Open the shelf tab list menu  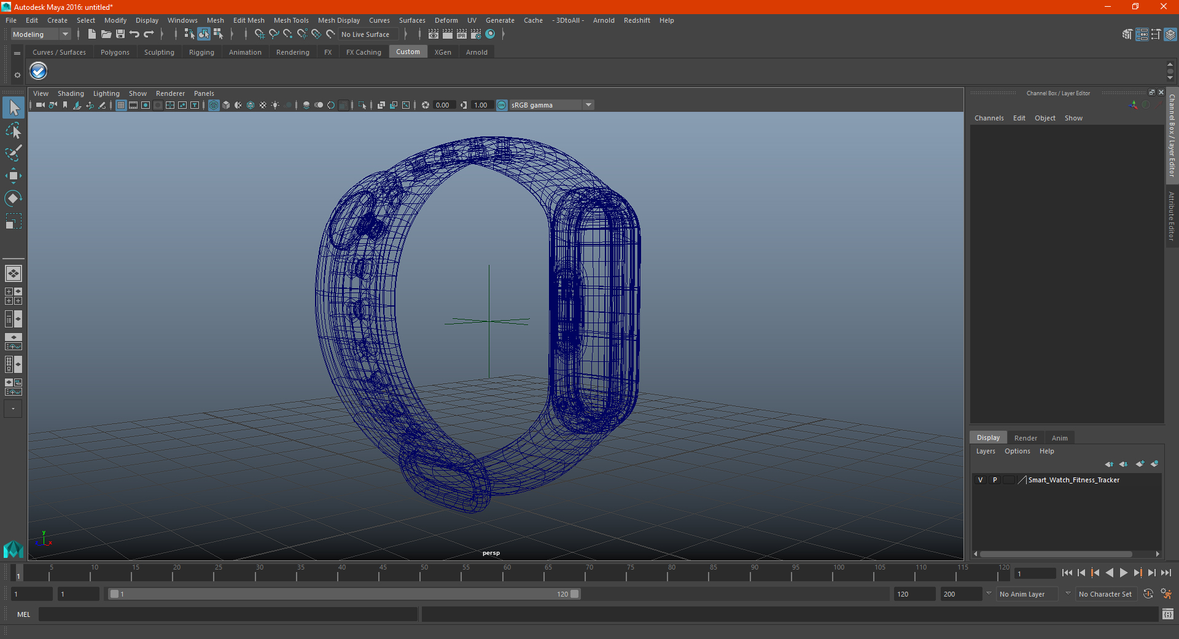[x=17, y=53]
